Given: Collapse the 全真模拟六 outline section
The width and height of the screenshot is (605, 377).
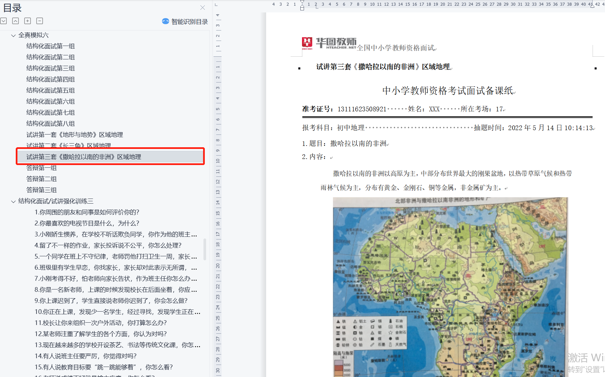Looking at the screenshot, I should pyautogui.click(x=13, y=36).
